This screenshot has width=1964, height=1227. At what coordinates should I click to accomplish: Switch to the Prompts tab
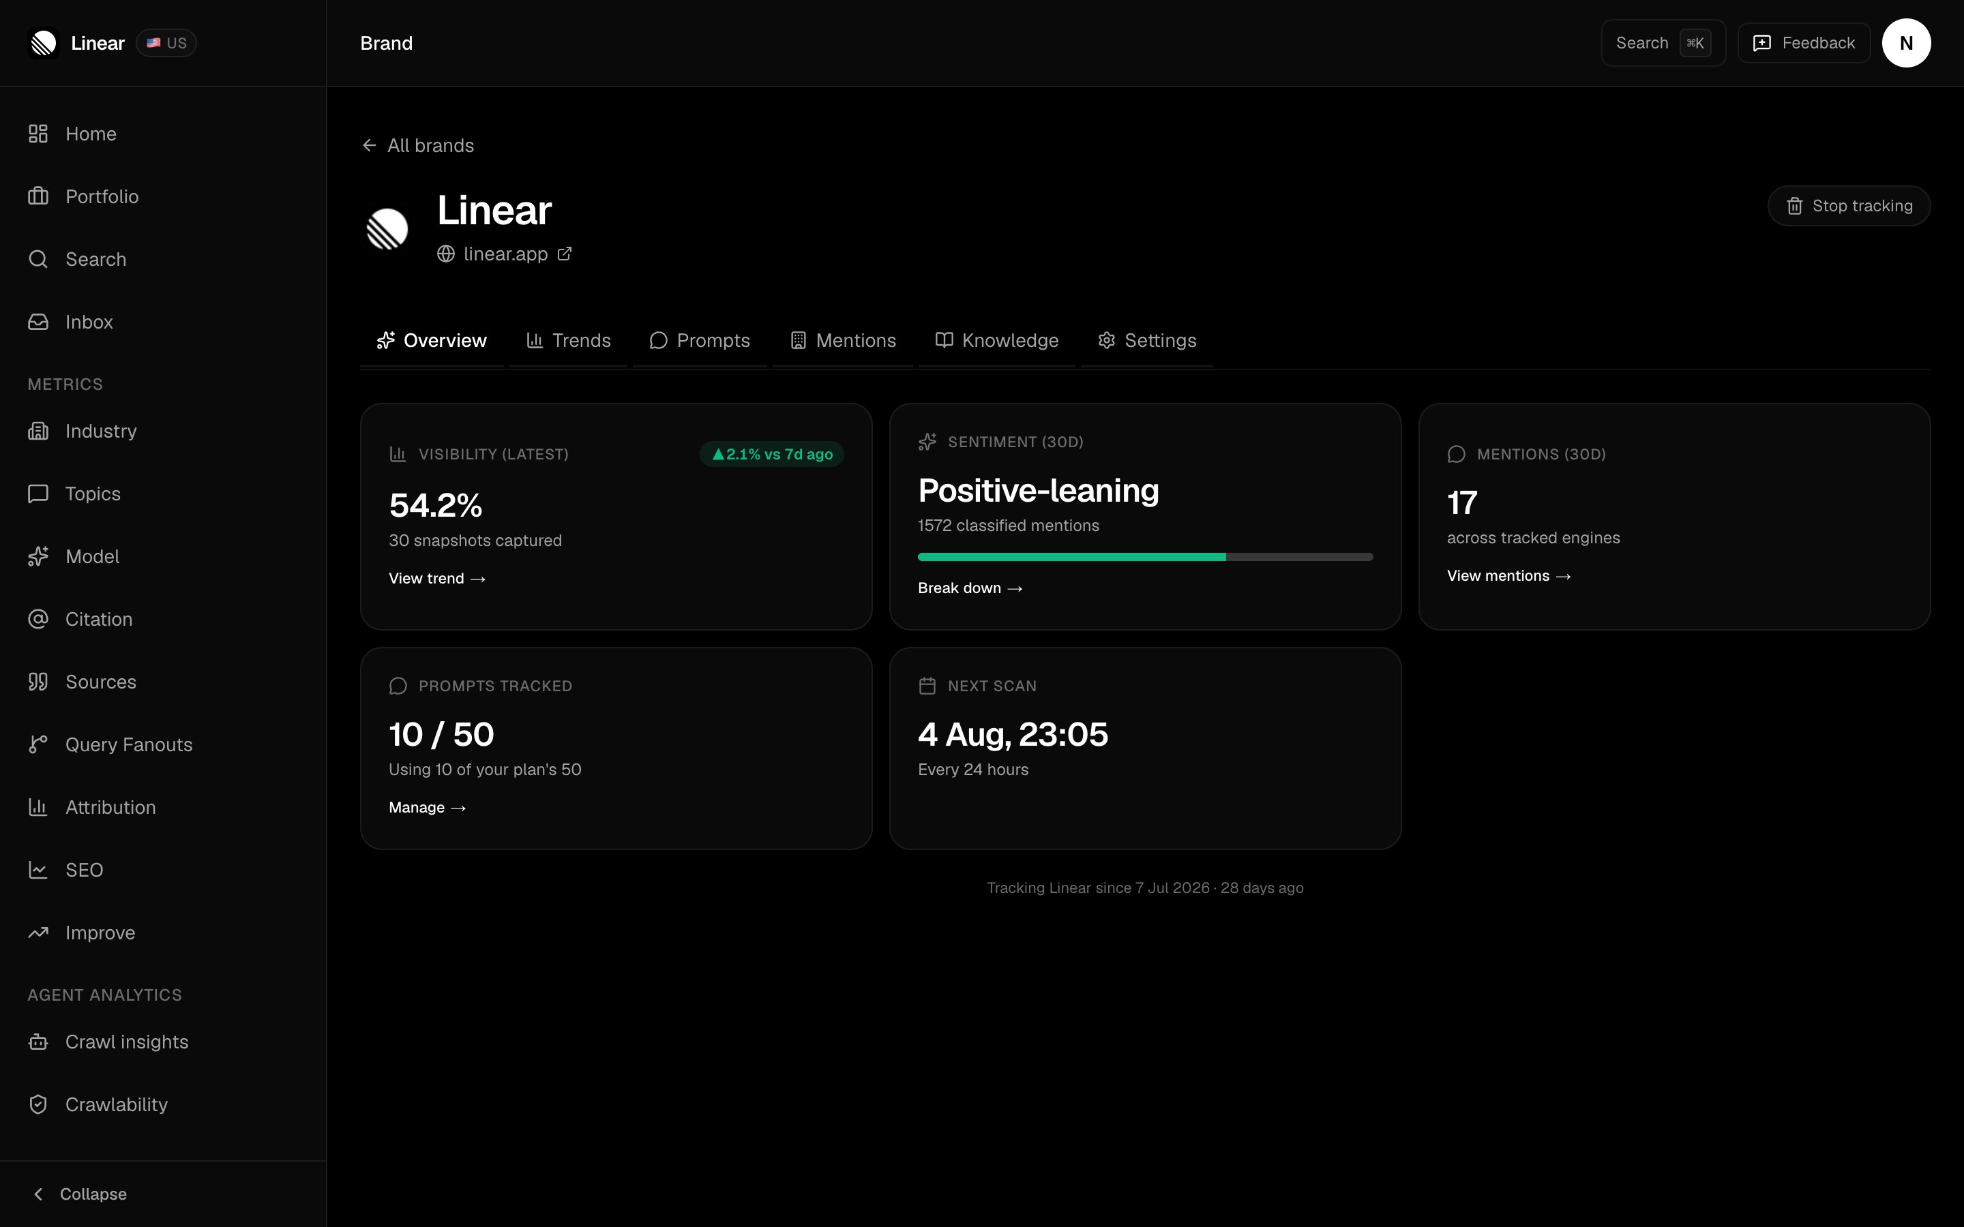(700, 341)
